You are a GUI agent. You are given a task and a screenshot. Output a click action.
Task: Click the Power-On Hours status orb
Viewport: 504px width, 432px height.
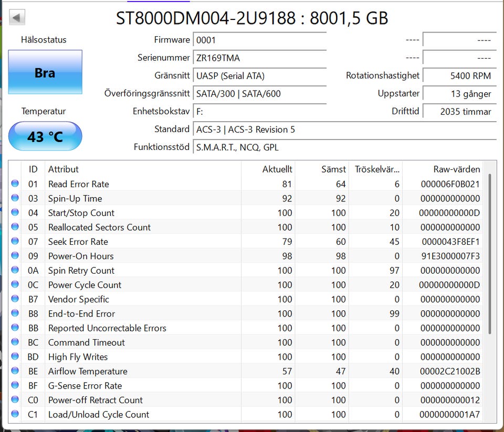click(x=15, y=256)
